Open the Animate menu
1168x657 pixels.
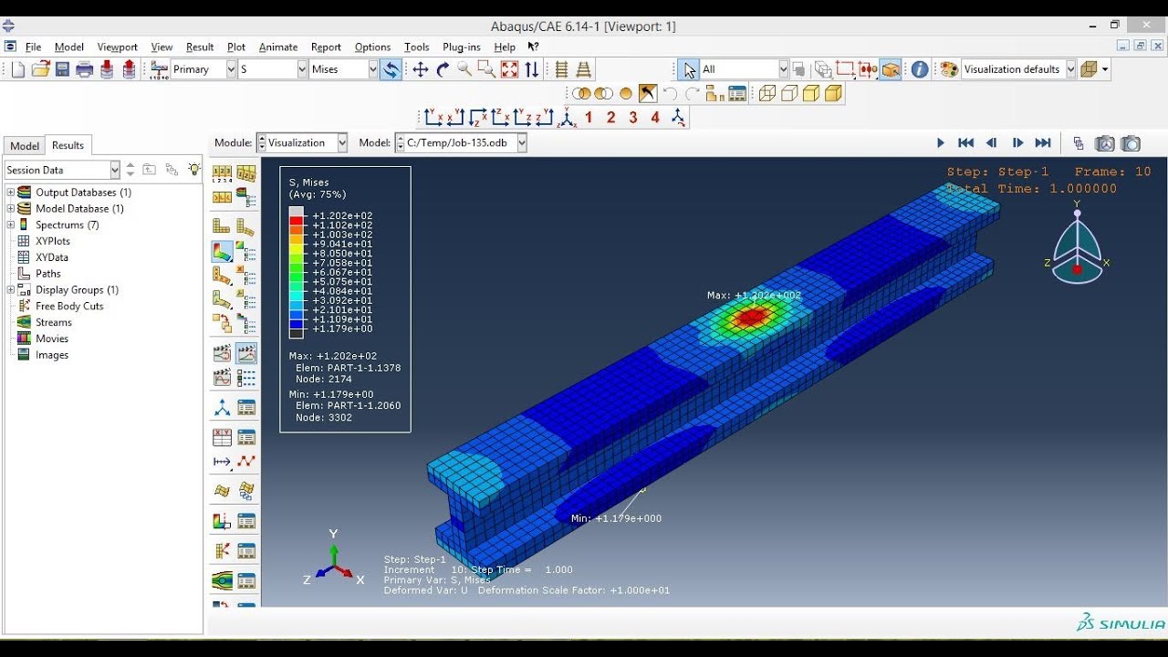pyautogui.click(x=278, y=47)
